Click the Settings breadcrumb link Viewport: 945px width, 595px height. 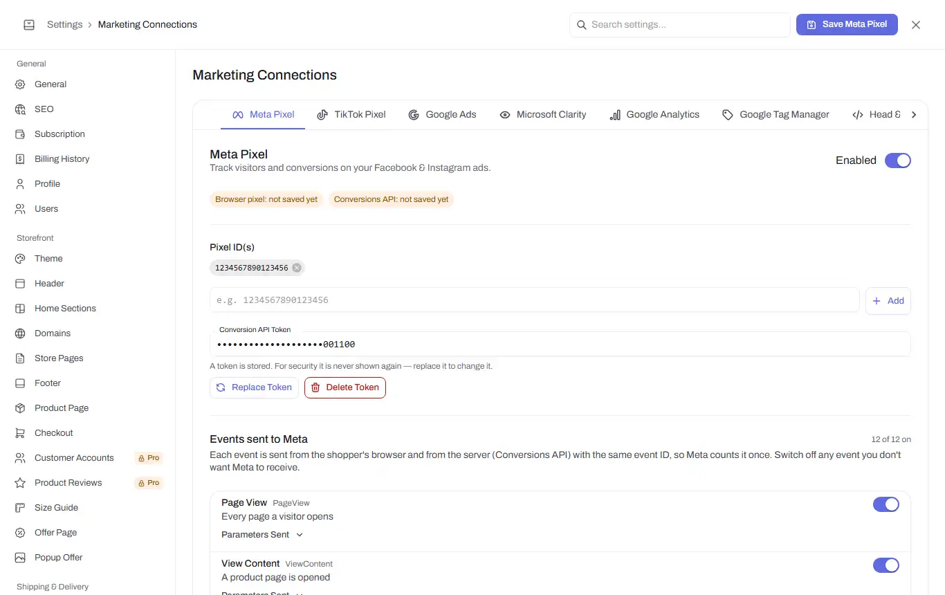[x=65, y=25]
